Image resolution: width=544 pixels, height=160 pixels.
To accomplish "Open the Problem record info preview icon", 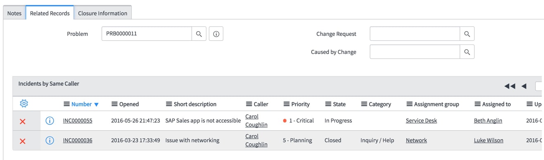I will [216, 34].
